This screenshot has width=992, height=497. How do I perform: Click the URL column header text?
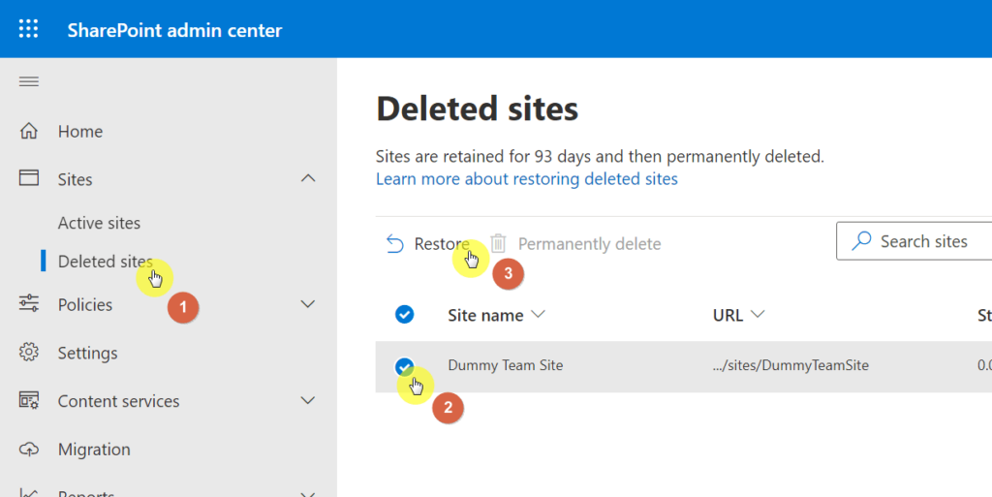click(728, 315)
